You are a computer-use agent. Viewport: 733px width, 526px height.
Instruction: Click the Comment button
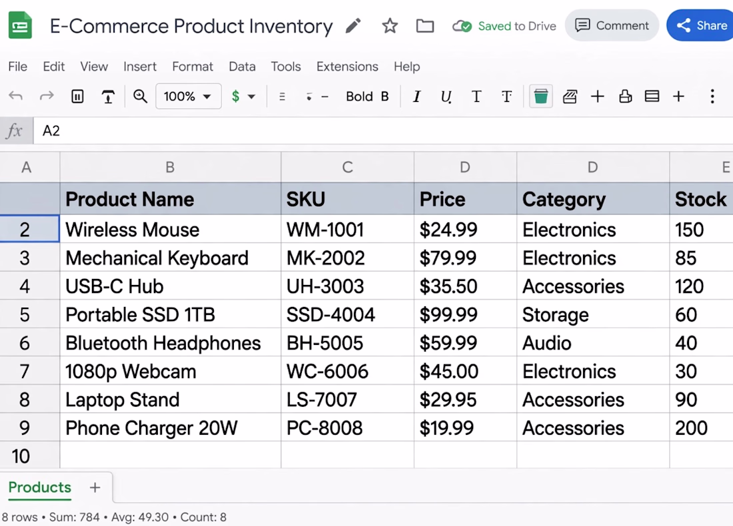(612, 25)
